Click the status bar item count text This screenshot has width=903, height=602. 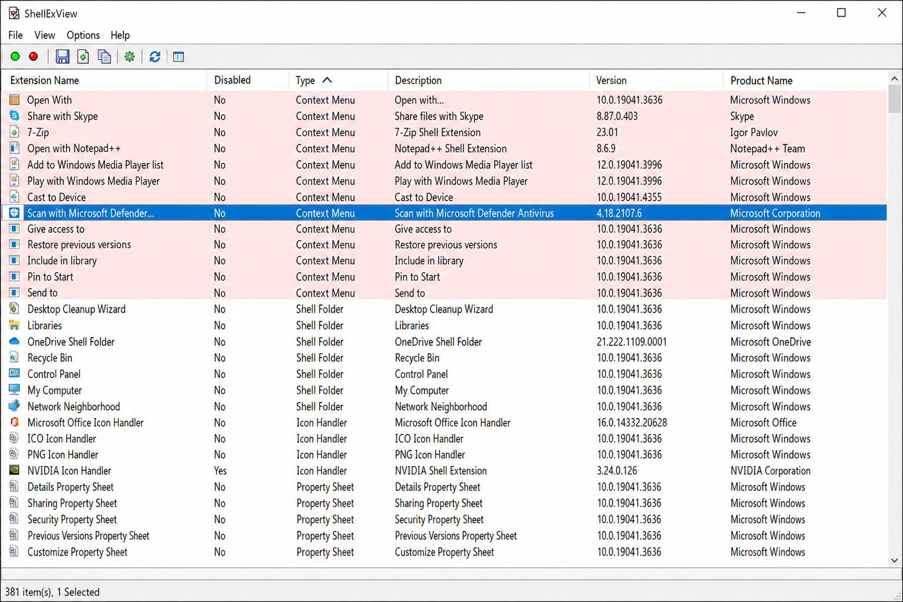point(52,592)
